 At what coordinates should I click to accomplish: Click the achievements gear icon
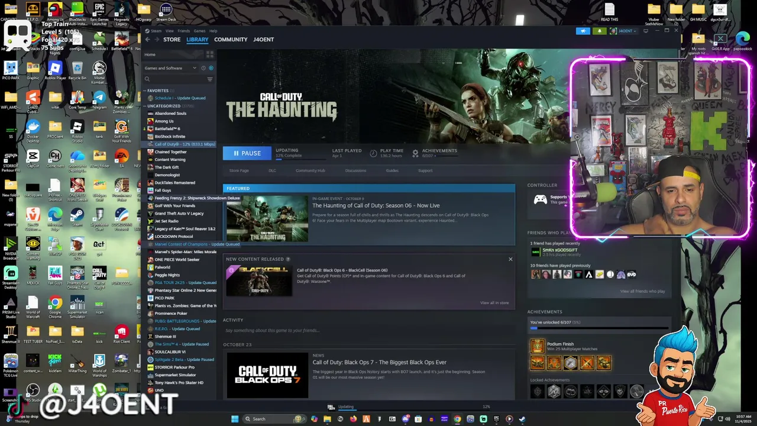coord(415,153)
